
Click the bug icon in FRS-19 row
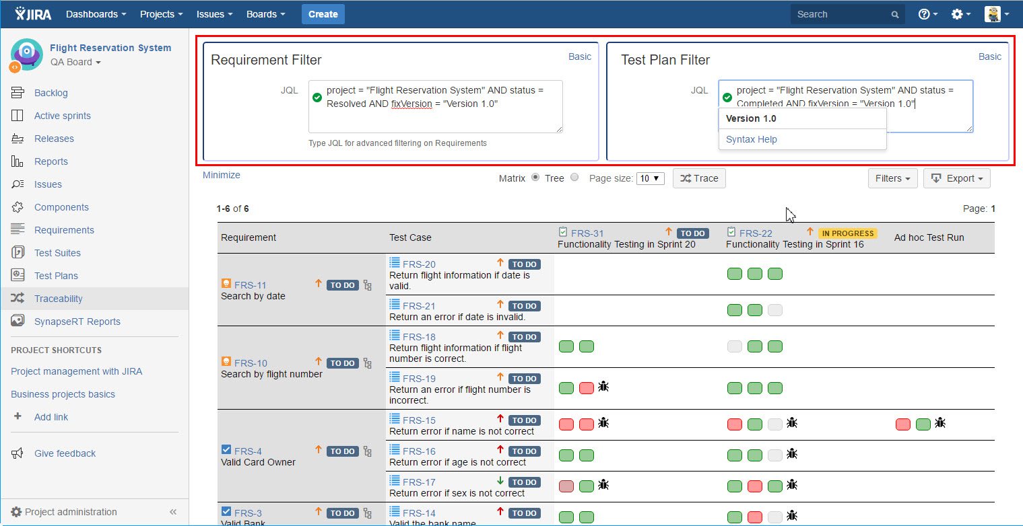coord(603,387)
